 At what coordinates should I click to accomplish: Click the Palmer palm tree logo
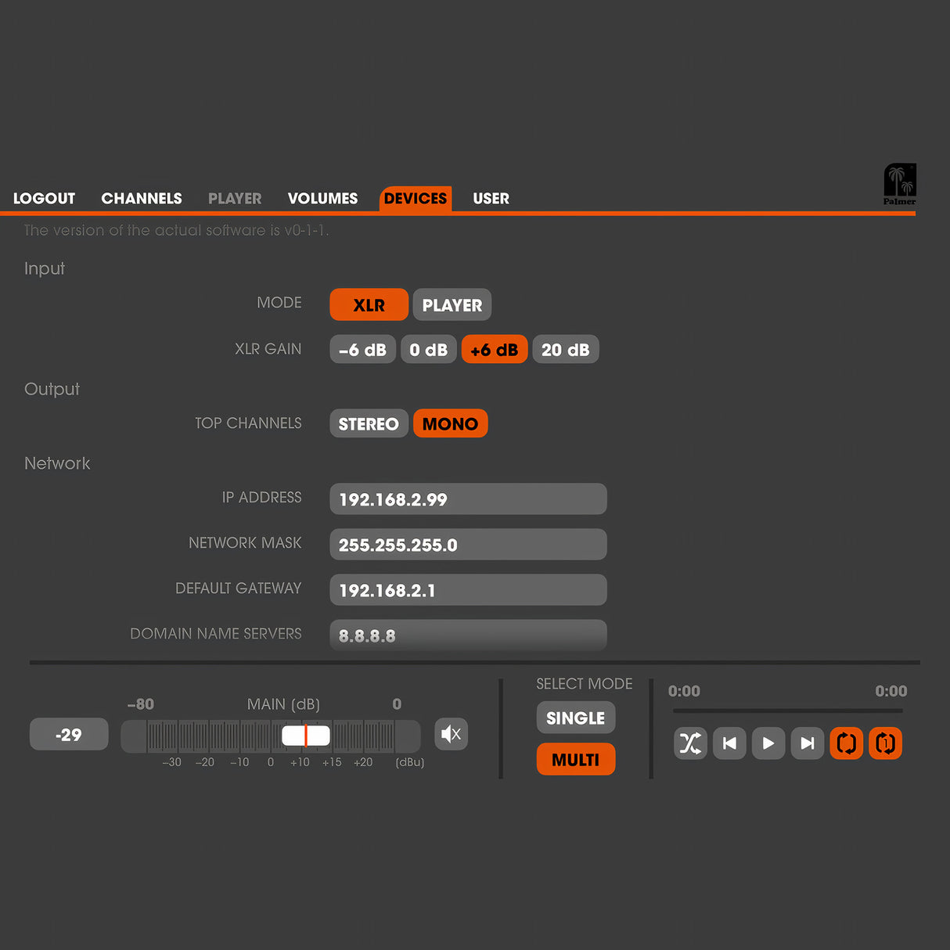tap(899, 184)
